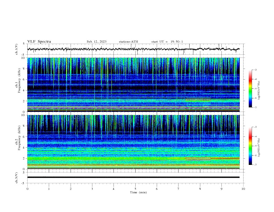Click the "Time (min)" axis title
Screen dimensions: 274x212
point(138,192)
